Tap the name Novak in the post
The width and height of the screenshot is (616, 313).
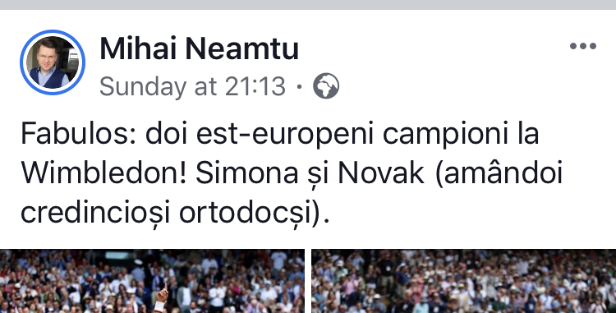click(381, 173)
